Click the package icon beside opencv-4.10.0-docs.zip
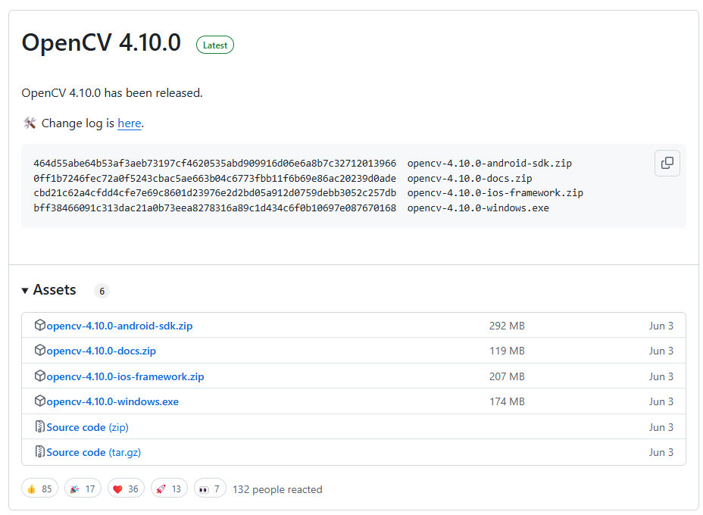This screenshot has width=703, height=515. coord(40,350)
